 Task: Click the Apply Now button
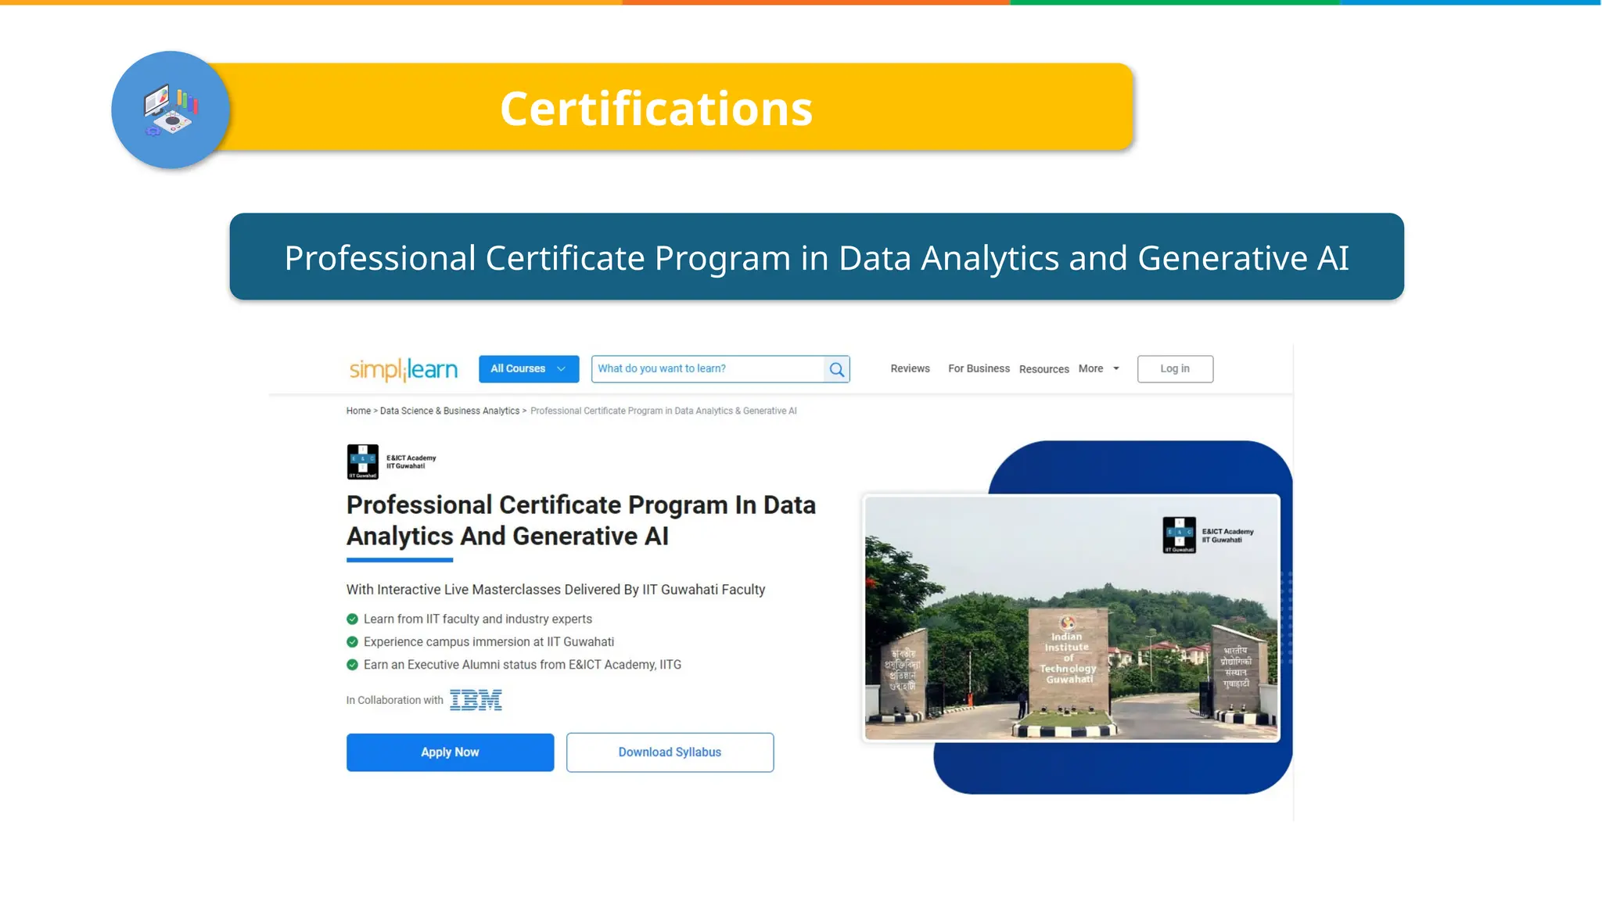[x=450, y=752]
